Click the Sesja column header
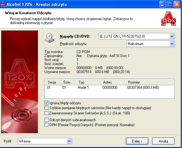 point(52,82)
